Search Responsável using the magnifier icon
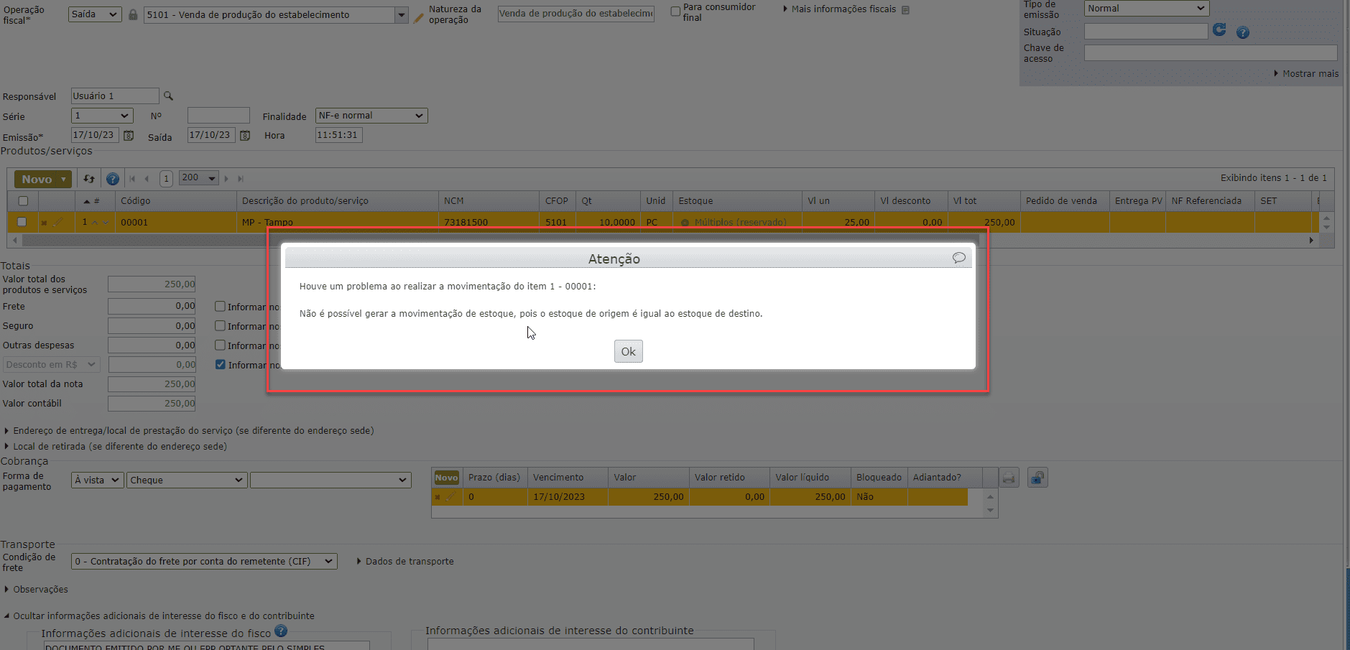The image size is (1350, 650). [x=168, y=96]
